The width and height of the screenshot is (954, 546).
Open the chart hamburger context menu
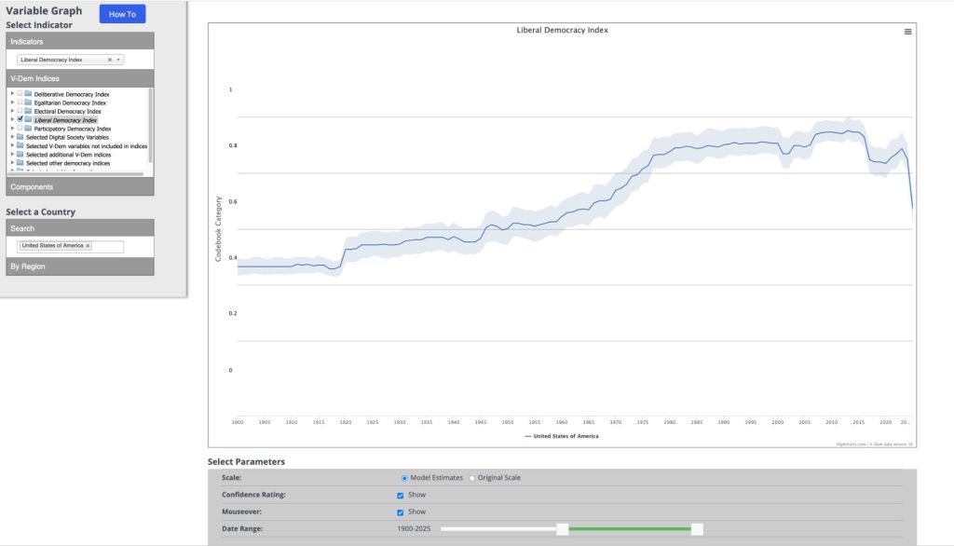908,32
